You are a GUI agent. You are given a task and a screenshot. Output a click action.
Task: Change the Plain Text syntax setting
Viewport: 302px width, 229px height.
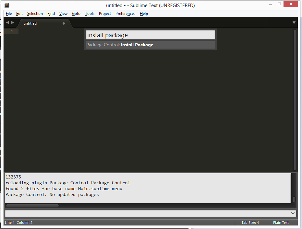pyautogui.click(x=281, y=223)
